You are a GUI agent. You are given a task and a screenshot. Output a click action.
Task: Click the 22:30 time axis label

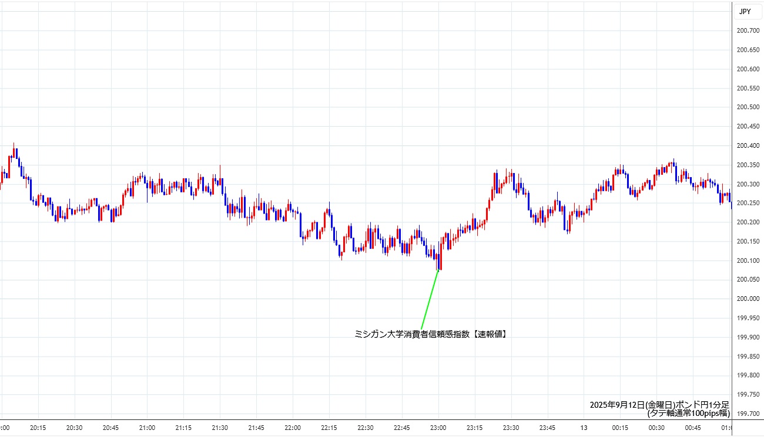pyautogui.click(x=366, y=428)
